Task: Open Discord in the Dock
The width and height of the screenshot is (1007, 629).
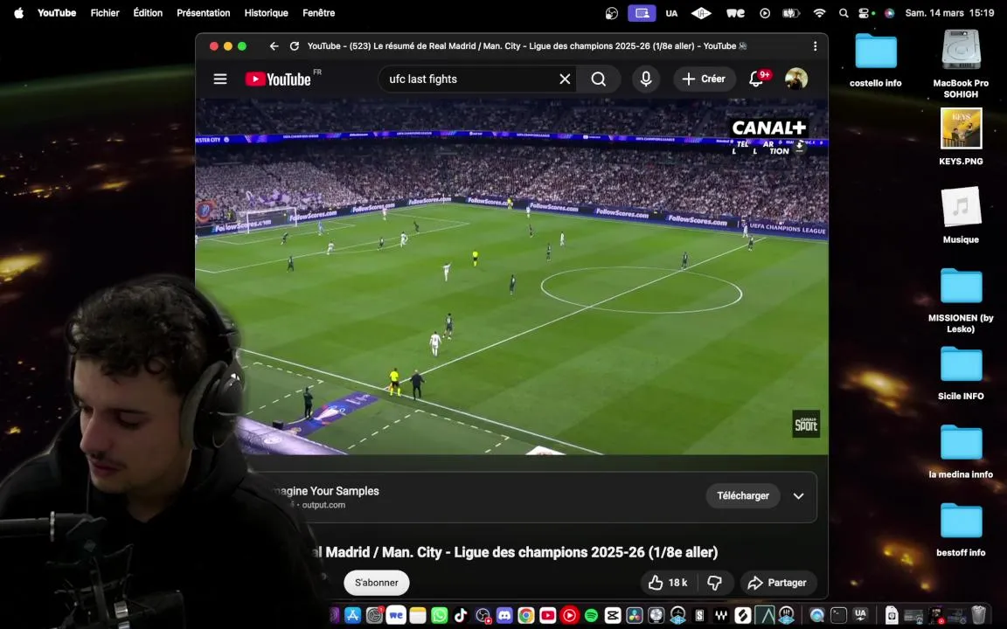Action: (x=504, y=616)
